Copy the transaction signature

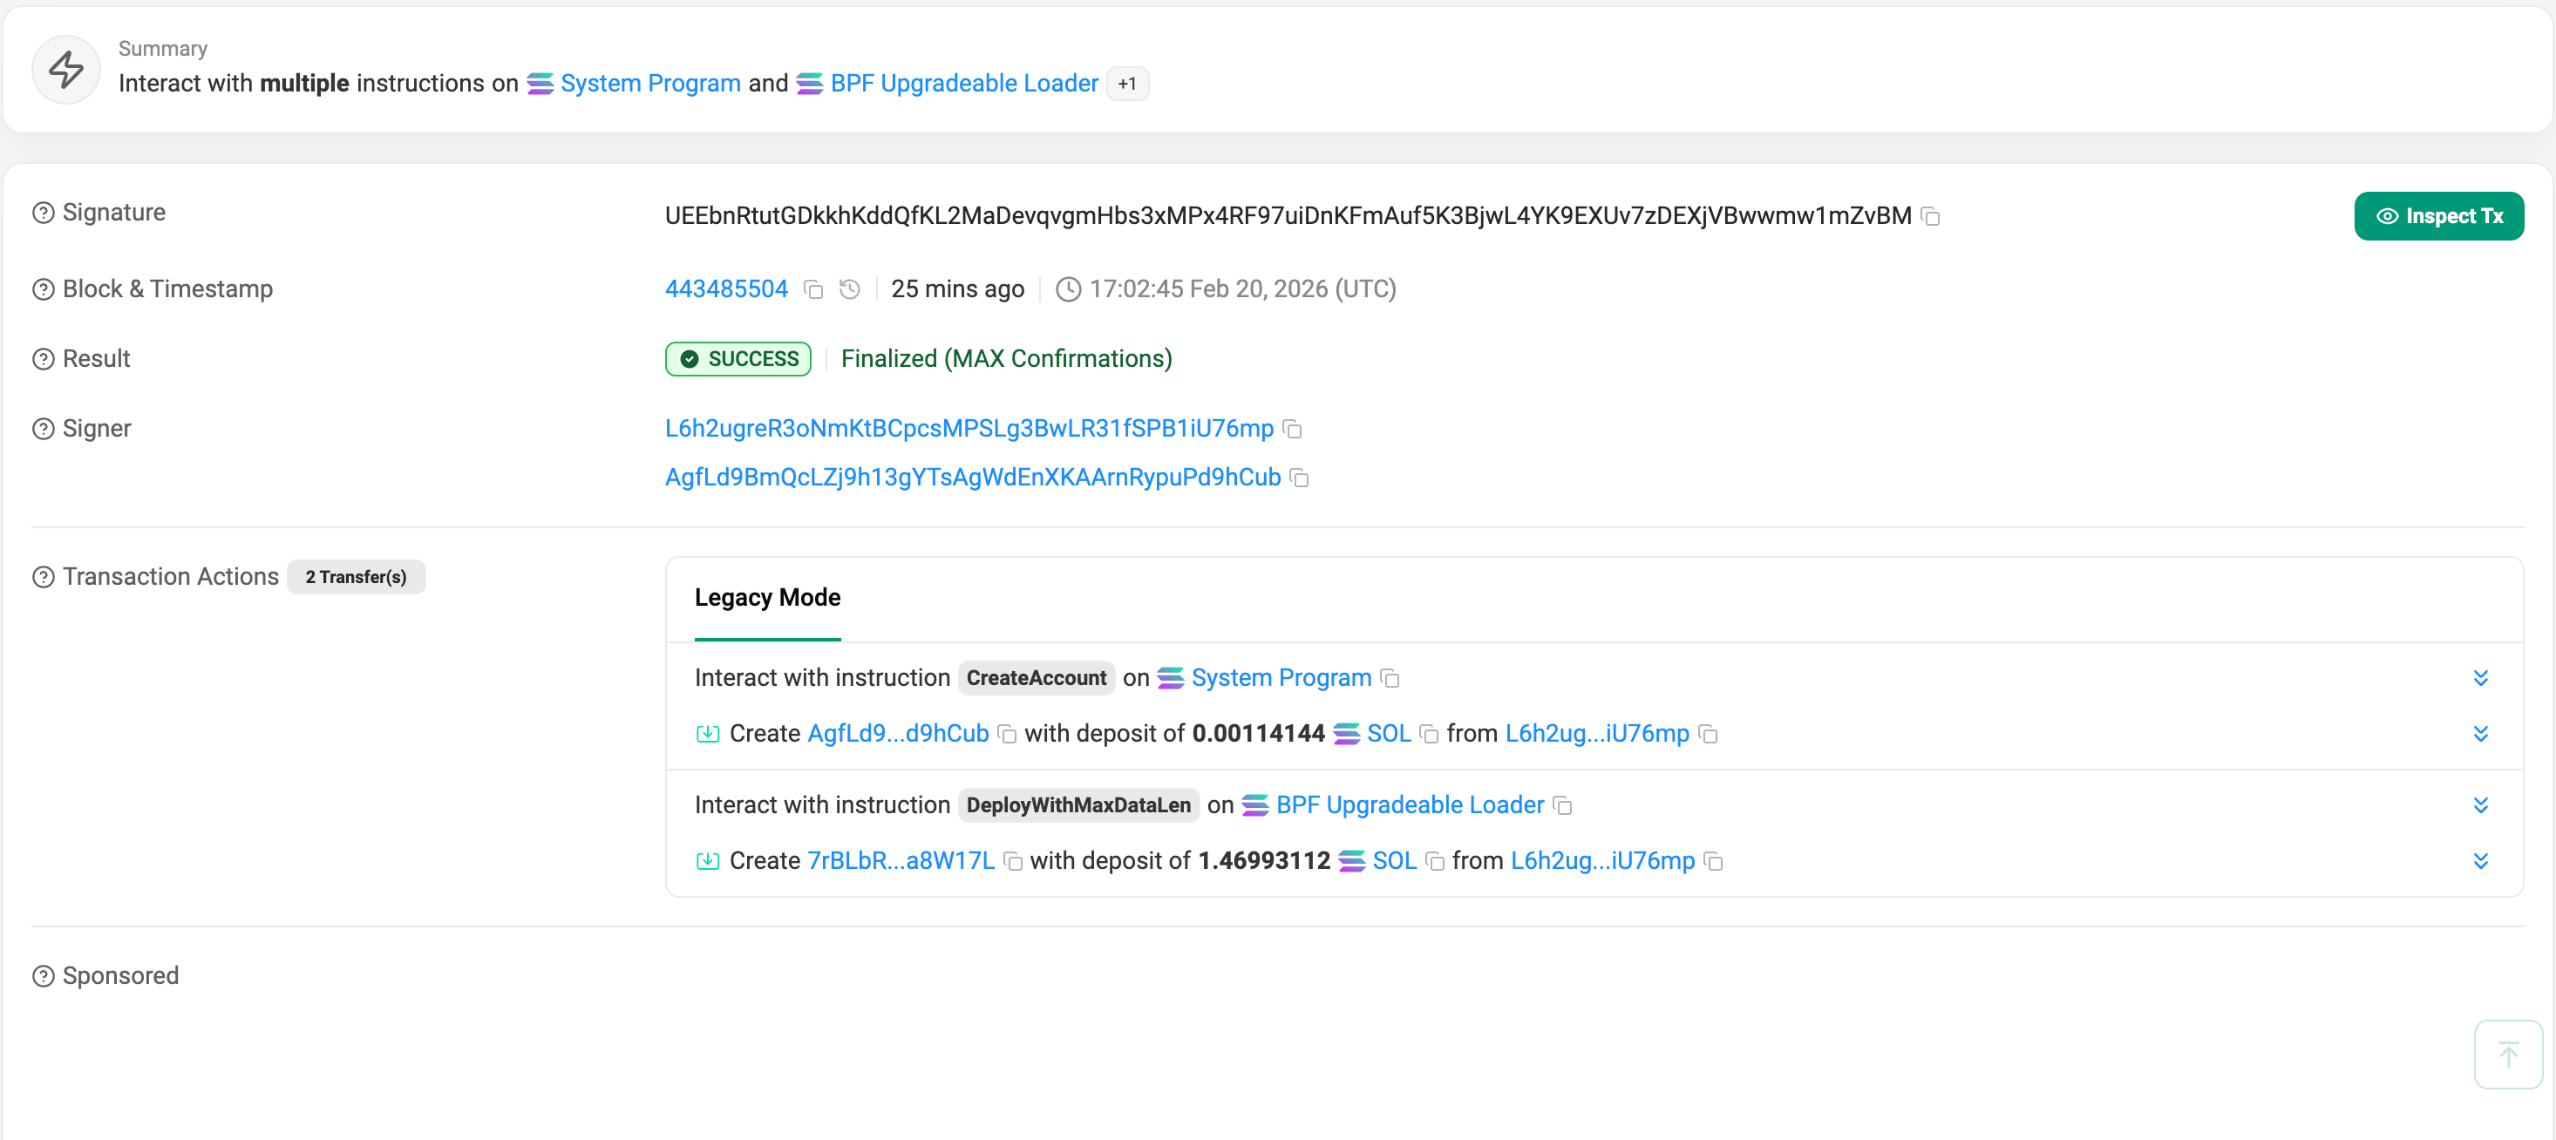click(x=1930, y=216)
